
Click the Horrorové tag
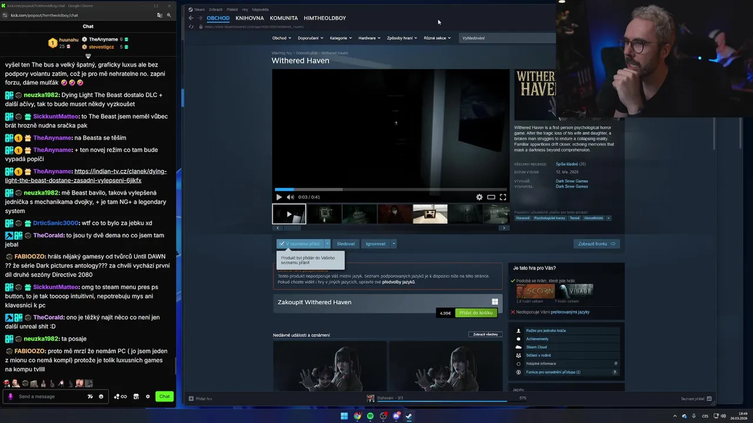[522, 218]
